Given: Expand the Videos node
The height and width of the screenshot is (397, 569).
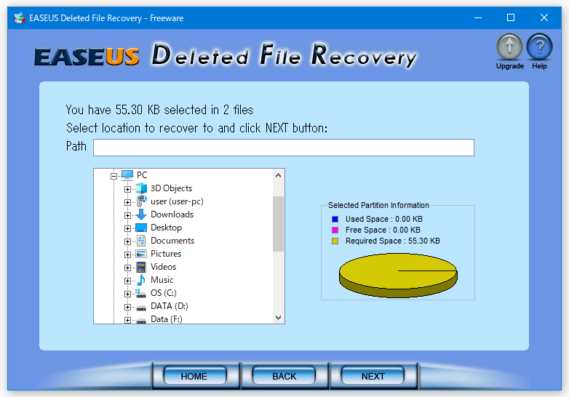Looking at the screenshot, I should click(127, 268).
